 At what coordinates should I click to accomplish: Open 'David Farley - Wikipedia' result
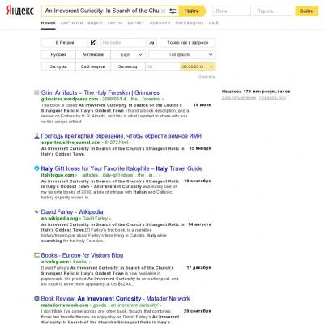(x=72, y=212)
